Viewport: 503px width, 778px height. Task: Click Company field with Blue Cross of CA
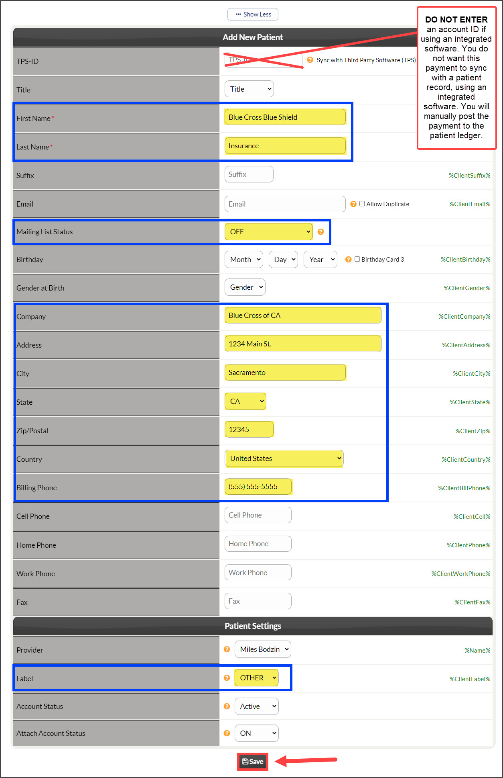303,315
